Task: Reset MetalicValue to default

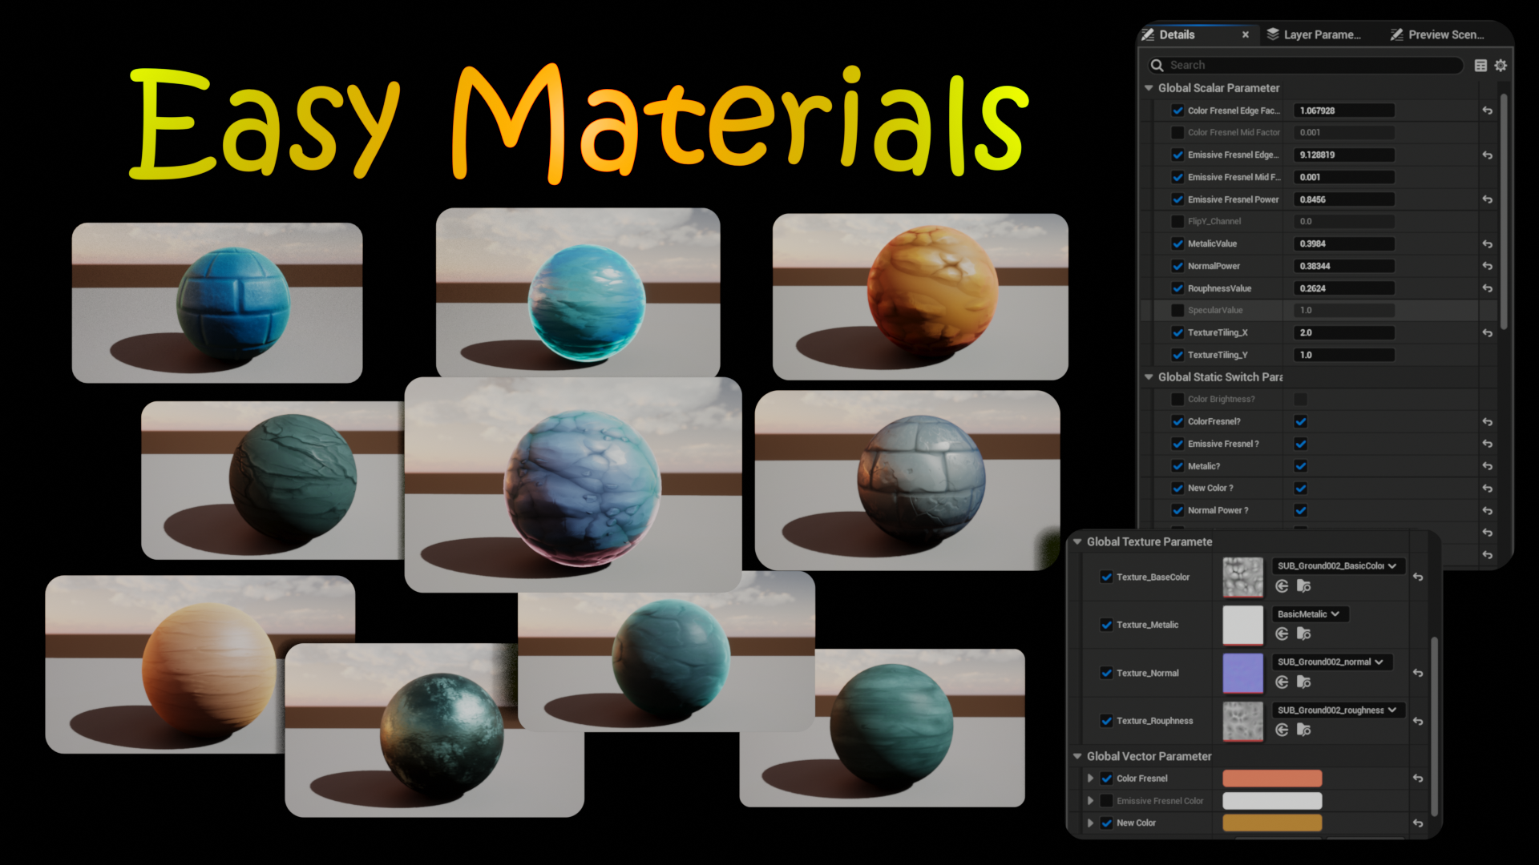Action: point(1487,244)
